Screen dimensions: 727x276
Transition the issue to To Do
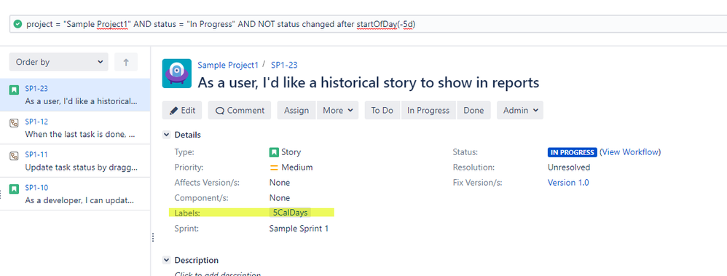pos(382,111)
